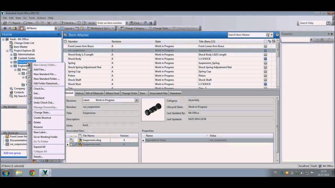This screenshot has height=188, width=335.
Task: Open the Tools menu
Action: 32,18
